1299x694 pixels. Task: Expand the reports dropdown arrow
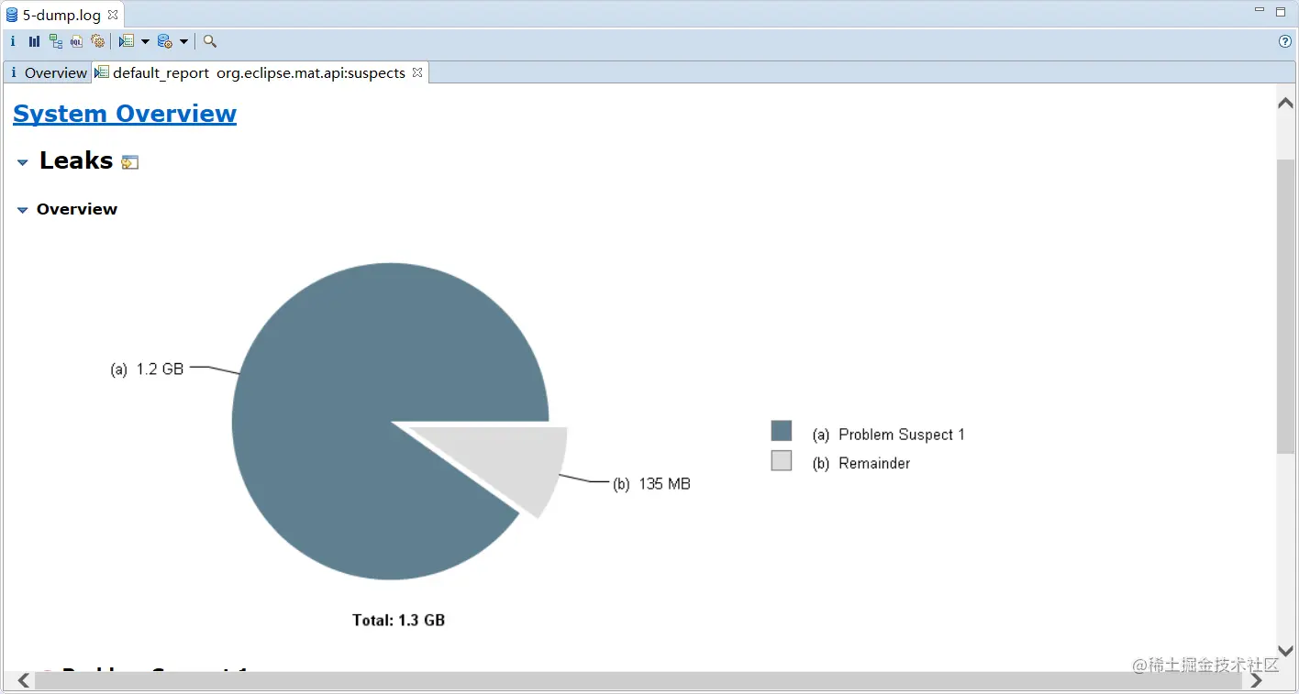[x=145, y=41]
